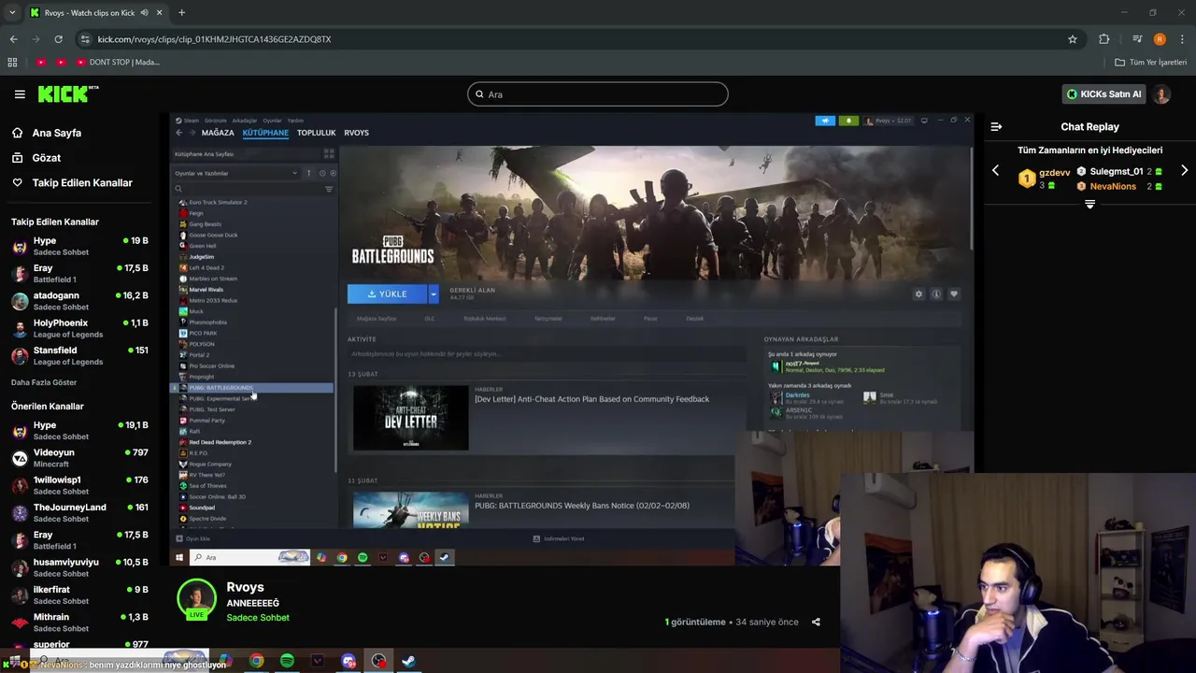The image size is (1196, 673).
Task: Open 1willowisp1 recommended channel
Action: tap(79, 485)
